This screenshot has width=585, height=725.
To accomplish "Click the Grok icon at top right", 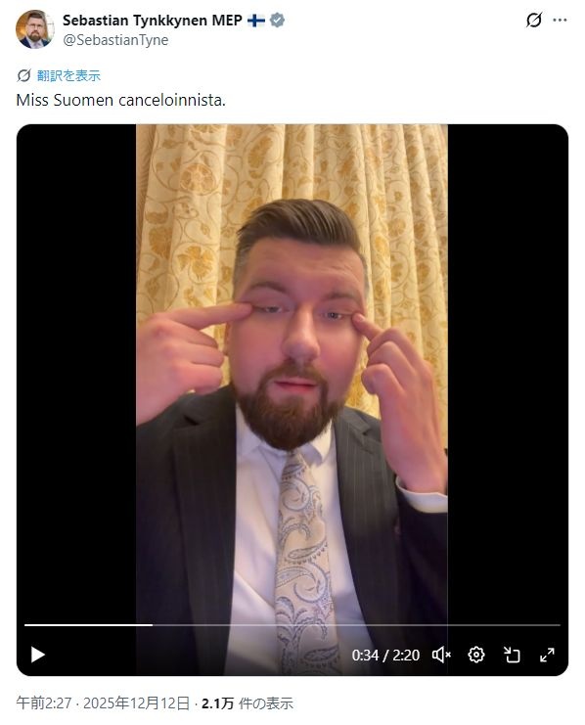I will pyautogui.click(x=534, y=20).
